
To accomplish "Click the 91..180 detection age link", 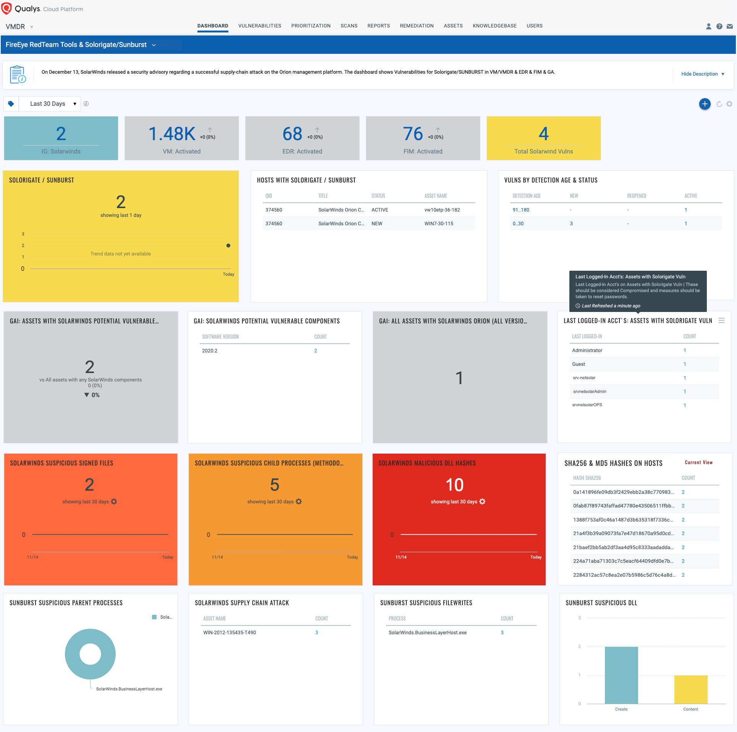I will click(x=520, y=210).
